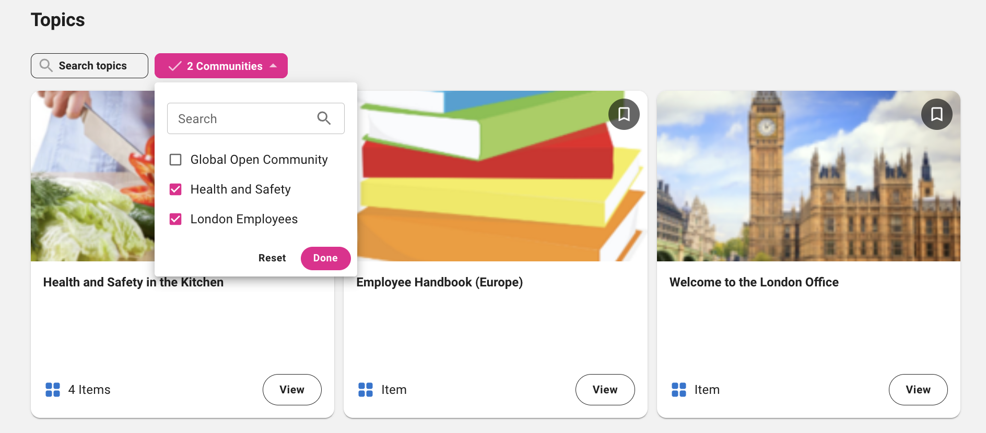Reset the community filter selections
This screenshot has width=986, height=433.
[x=272, y=258]
